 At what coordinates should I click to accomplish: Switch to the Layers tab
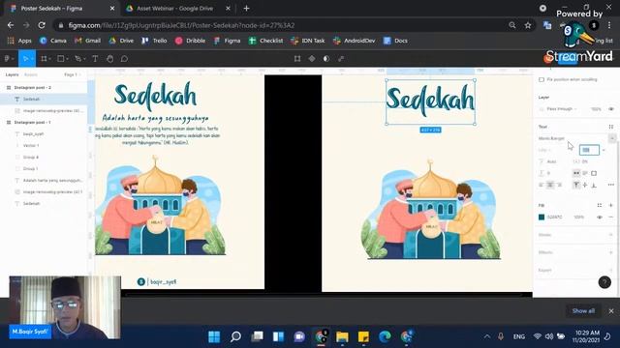coord(12,74)
